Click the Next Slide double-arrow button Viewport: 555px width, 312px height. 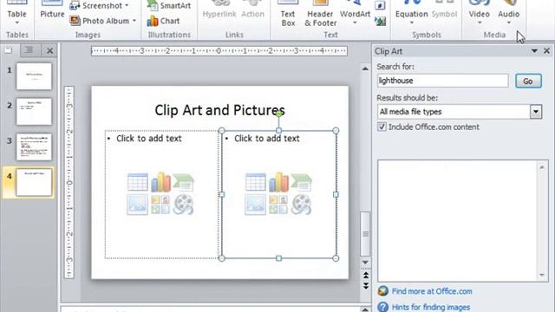366,286
